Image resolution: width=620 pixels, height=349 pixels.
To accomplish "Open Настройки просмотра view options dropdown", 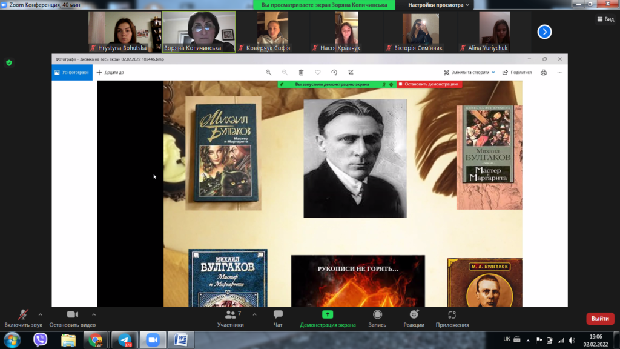I will (x=438, y=5).
